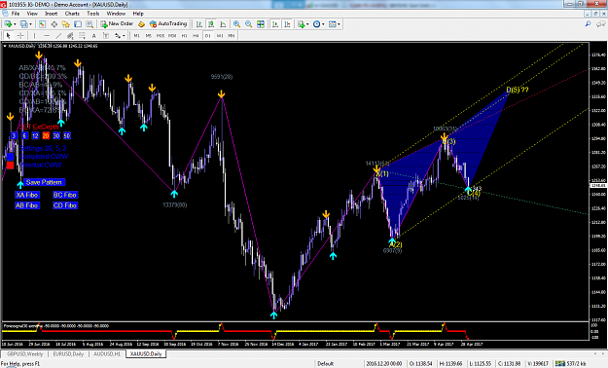Click the blue Completed CWW color box

(11, 157)
